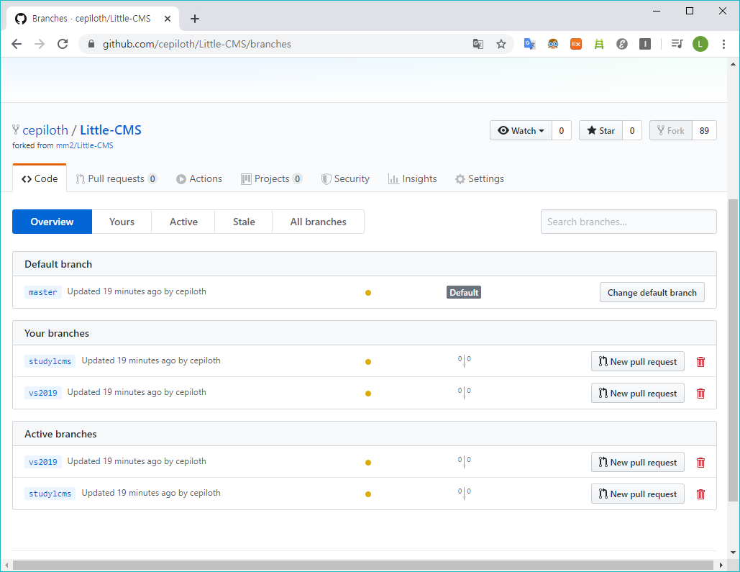Open the Insights tab
The height and width of the screenshot is (572, 740).
point(413,178)
